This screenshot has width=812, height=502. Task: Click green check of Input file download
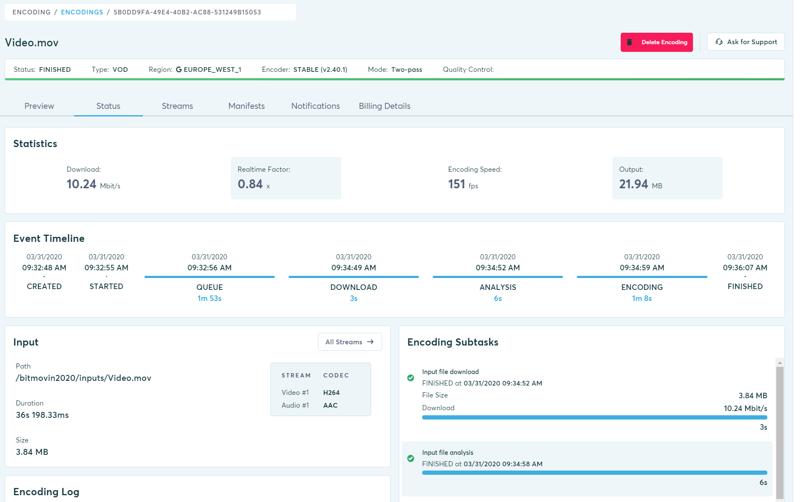tap(411, 378)
